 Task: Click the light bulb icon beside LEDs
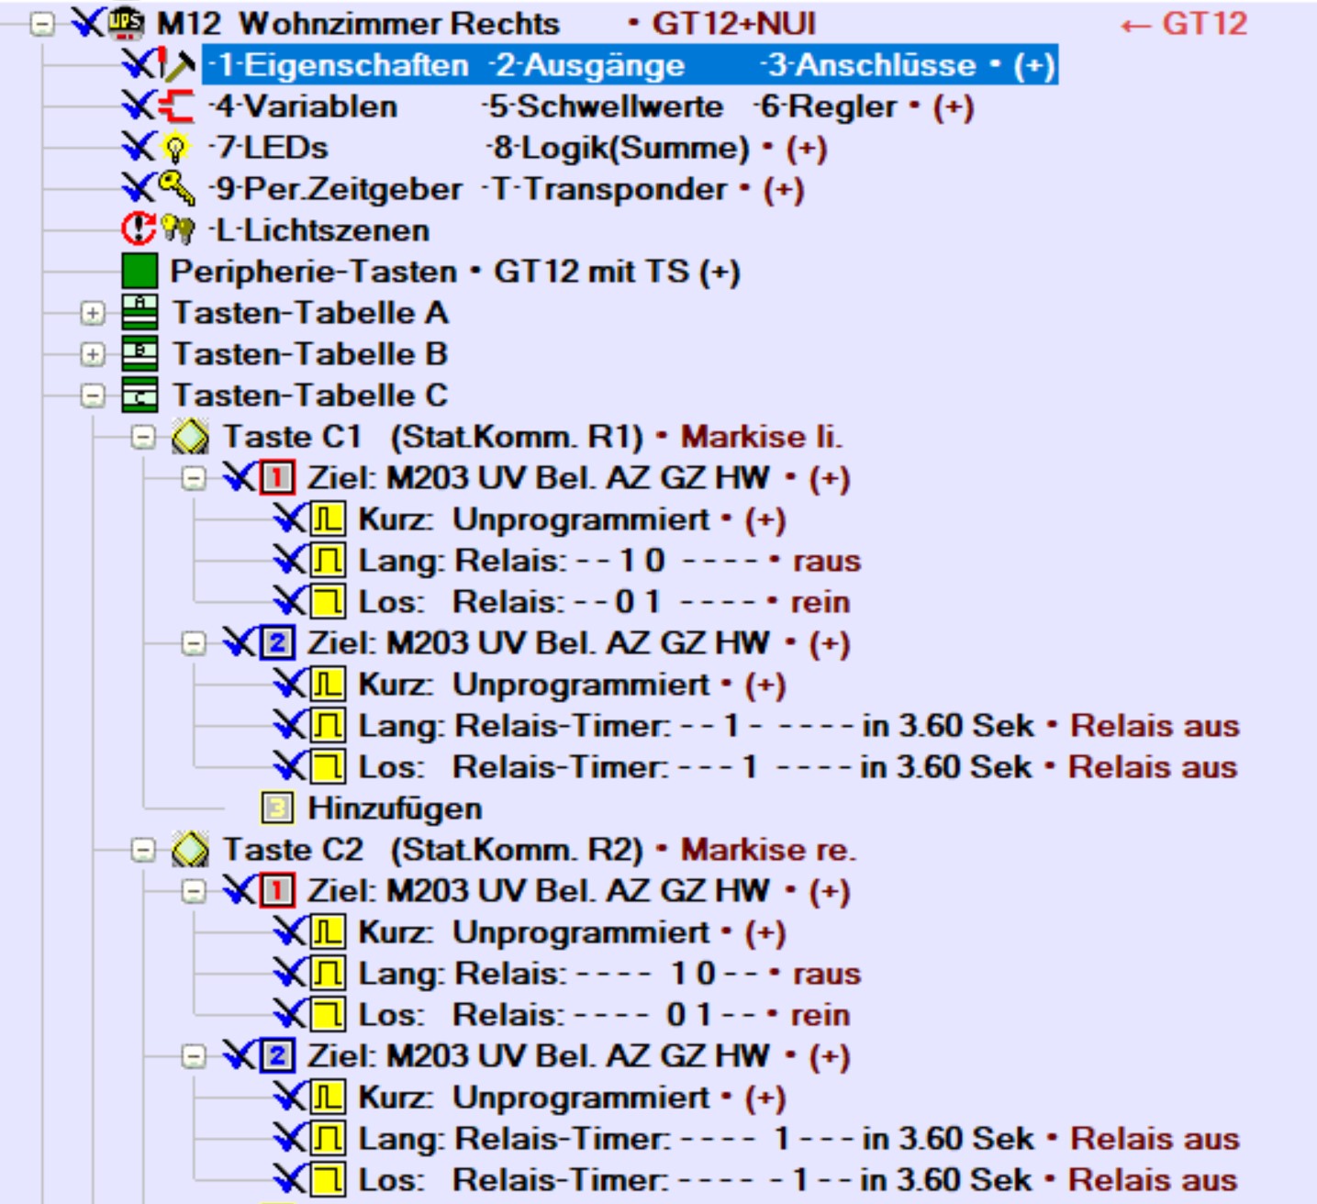pyautogui.click(x=175, y=148)
